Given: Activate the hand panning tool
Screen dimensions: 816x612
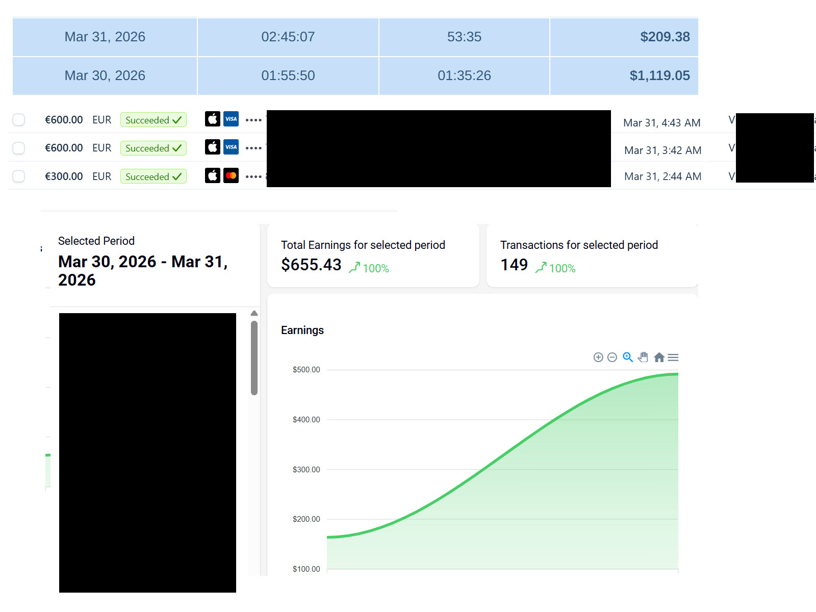Looking at the screenshot, I should (643, 358).
